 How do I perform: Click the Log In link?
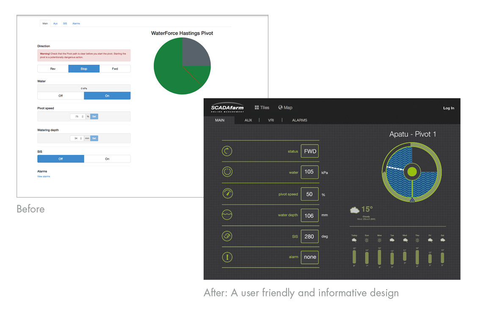448,108
